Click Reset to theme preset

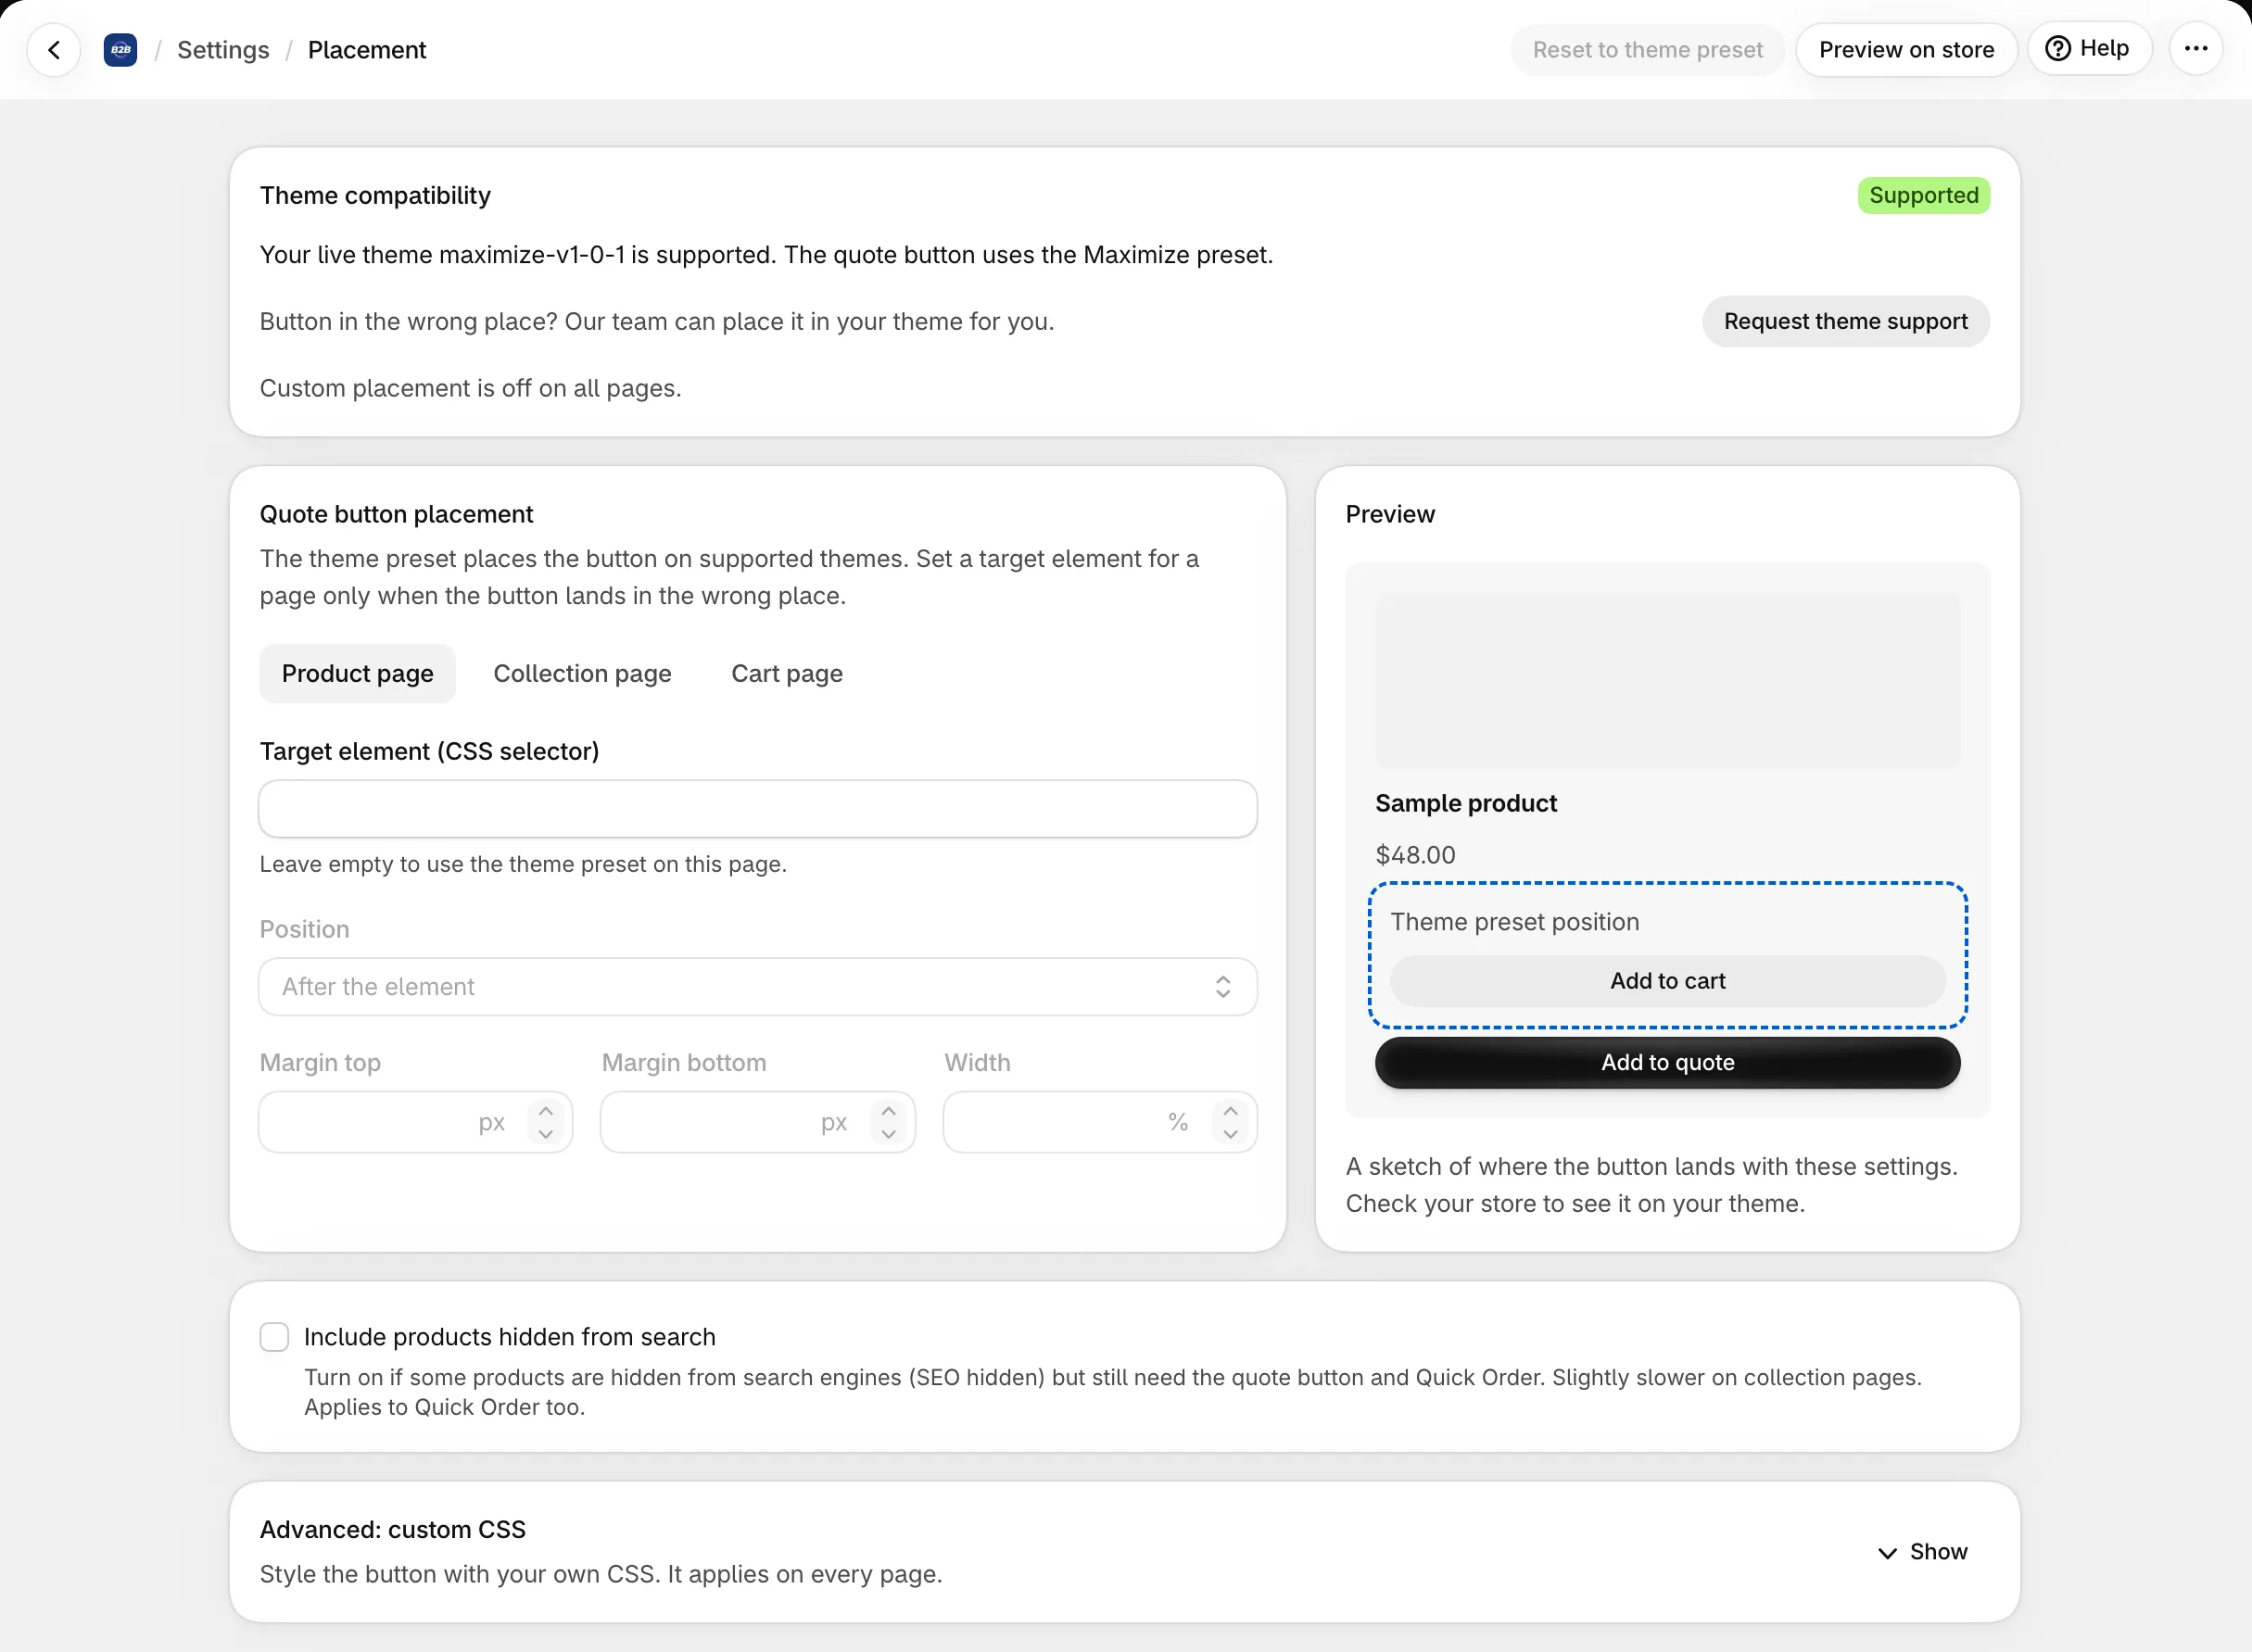point(1647,49)
